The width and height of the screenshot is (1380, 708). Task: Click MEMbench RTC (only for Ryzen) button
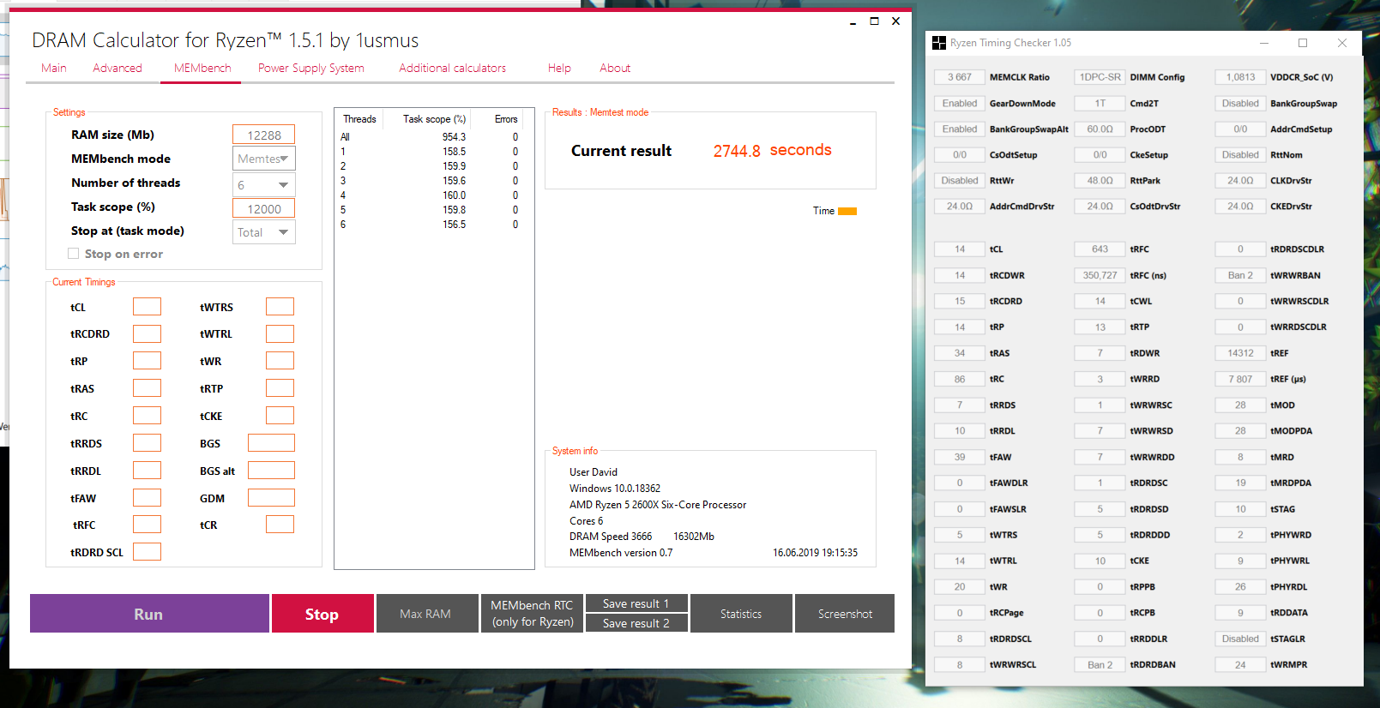(x=532, y=614)
